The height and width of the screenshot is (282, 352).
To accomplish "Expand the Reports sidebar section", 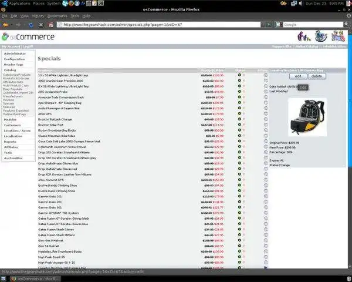I will tap(10, 142).
